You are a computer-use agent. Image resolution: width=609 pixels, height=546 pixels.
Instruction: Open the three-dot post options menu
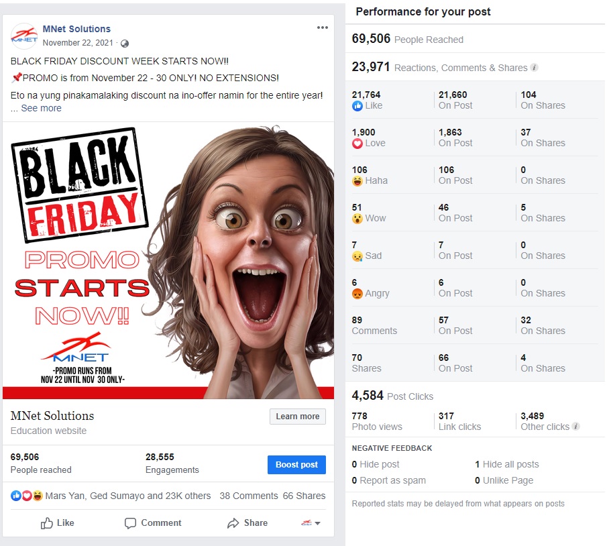click(x=323, y=28)
